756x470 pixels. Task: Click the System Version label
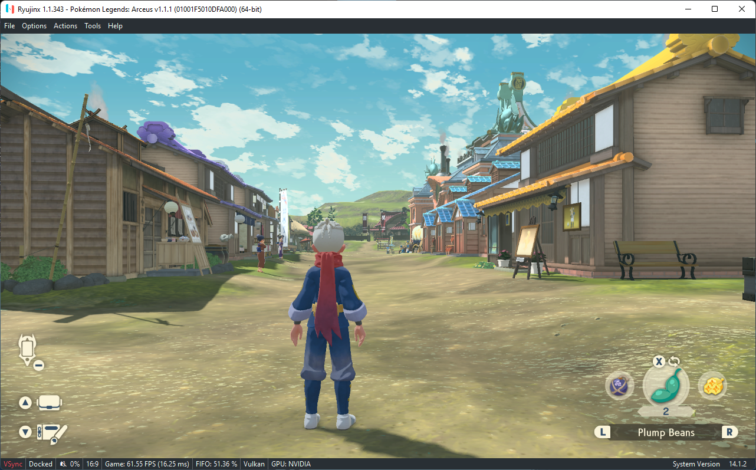696,464
